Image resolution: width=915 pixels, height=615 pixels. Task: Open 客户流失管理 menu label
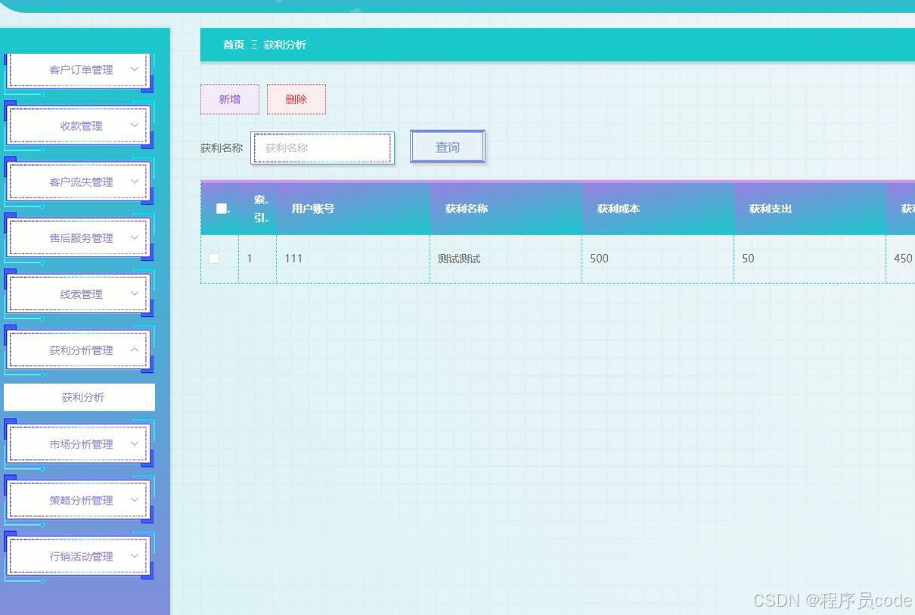coord(81,182)
